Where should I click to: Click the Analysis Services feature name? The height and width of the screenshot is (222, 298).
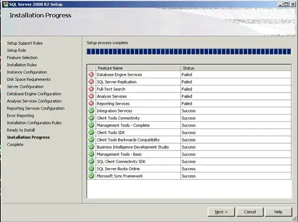click(111, 96)
